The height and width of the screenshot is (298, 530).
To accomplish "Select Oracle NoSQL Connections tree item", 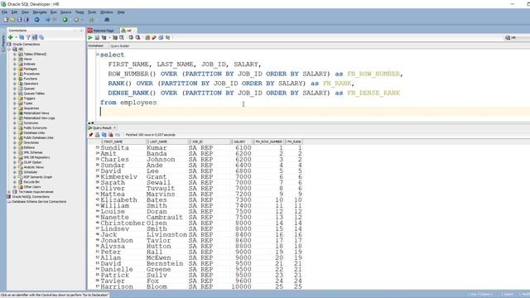I will pyautogui.click(x=31, y=197).
